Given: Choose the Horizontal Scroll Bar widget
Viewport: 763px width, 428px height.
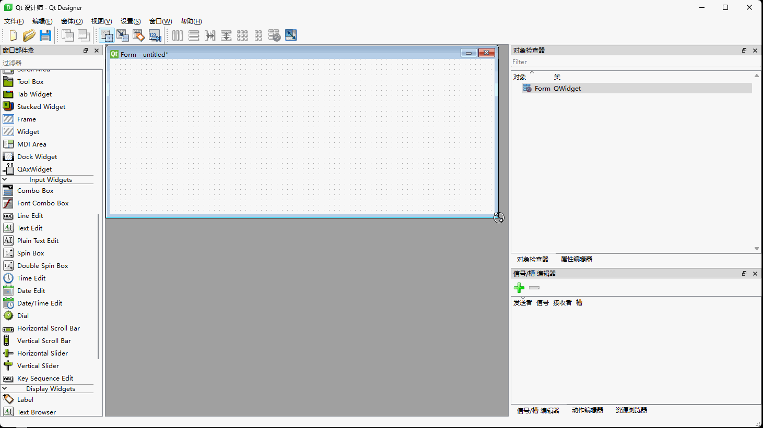Looking at the screenshot, I should tap(48, 328).
